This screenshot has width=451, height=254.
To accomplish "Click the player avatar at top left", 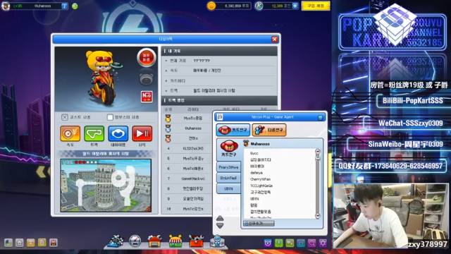I will (6, 6).
